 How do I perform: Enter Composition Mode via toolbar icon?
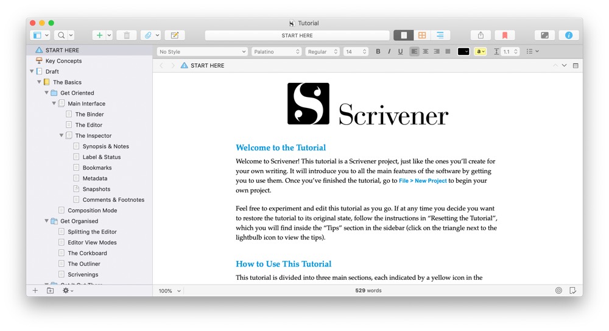pyautogui.click(x=544, y=35)
